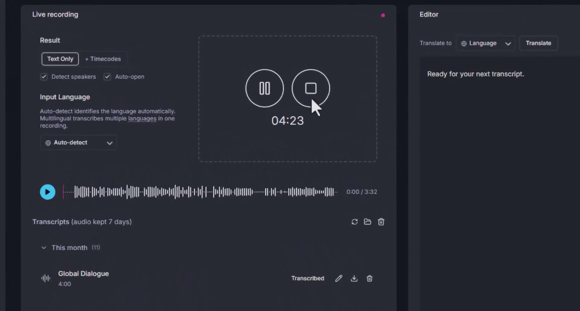Delete all transcripts trash icon
Image resolution: width=580 pixels, height=311 pixels.
click(381, 222)
